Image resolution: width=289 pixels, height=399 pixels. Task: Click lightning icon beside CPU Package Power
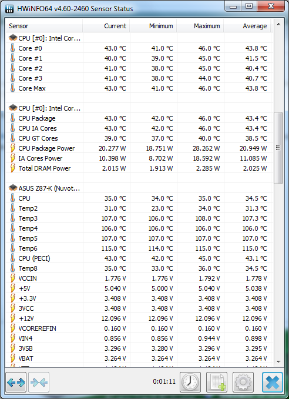click(13, 148)
